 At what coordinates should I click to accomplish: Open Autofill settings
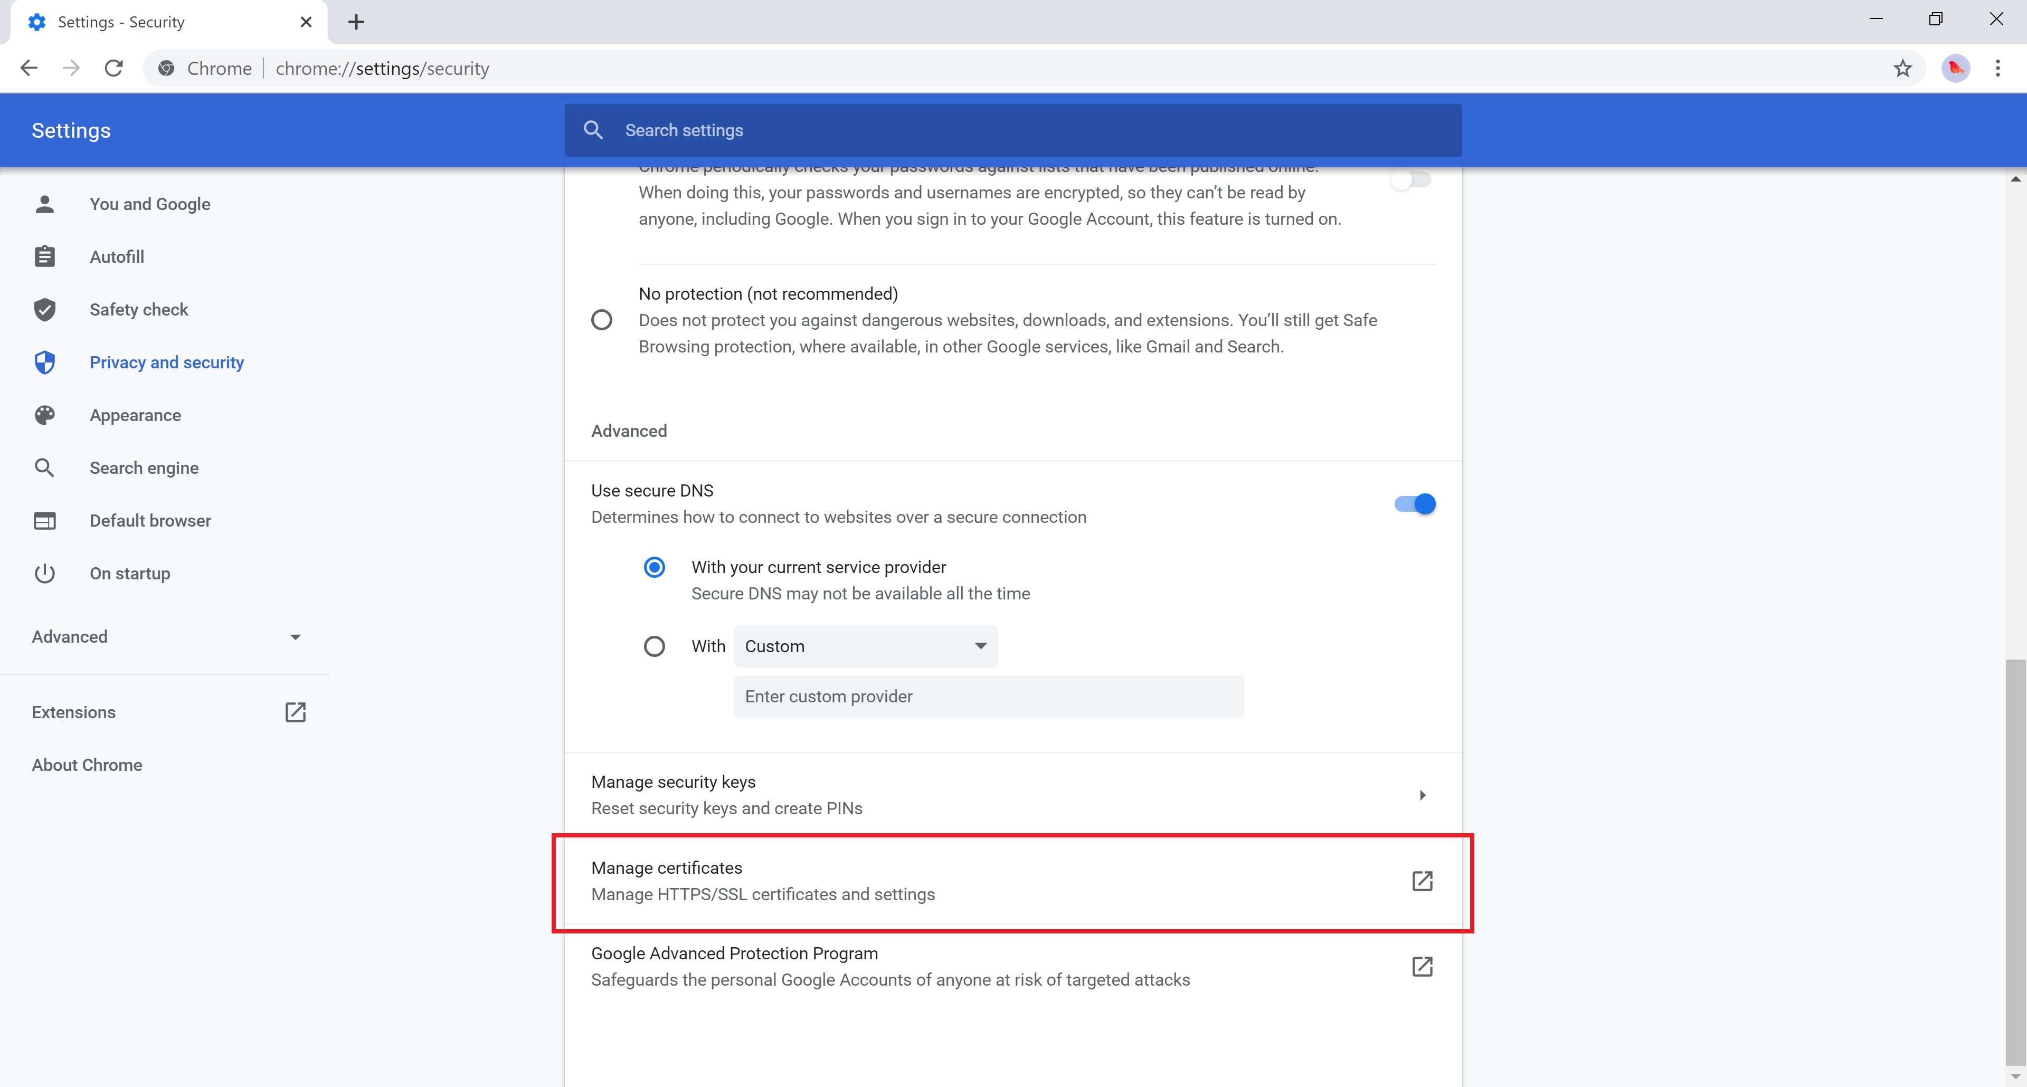(x=117, y=256)
